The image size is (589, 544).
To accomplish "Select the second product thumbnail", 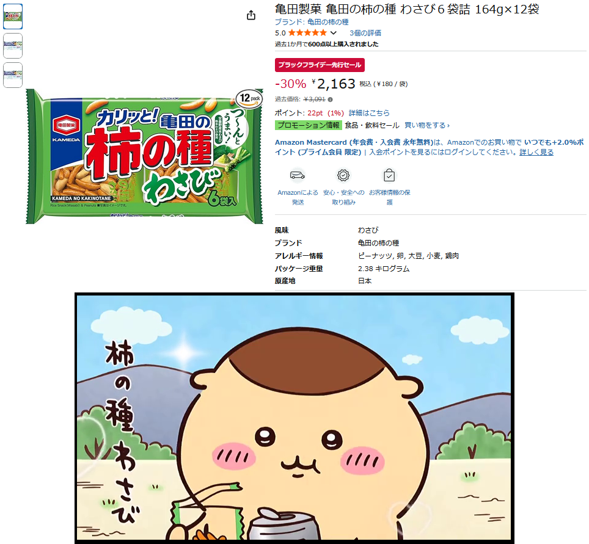I will (13, 46).
